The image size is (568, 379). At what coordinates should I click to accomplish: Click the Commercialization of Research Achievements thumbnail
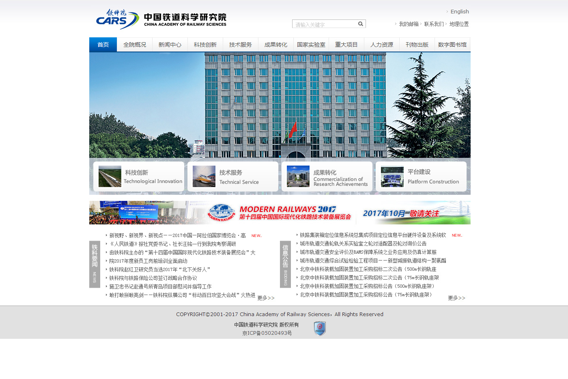(298, 177)
